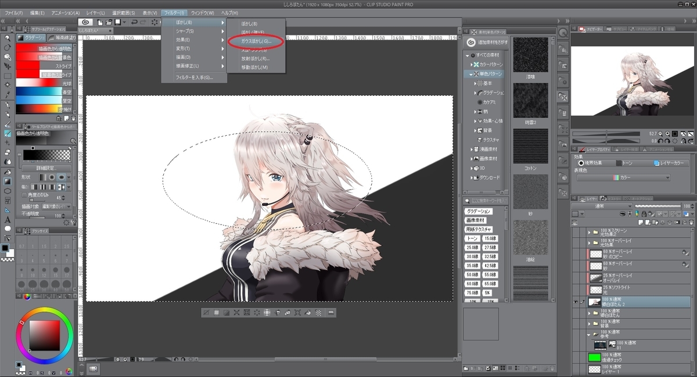Click the Open file folder icon
Image resolution: width=697 pixels, height=377 pixels.
click(x=109, y=22)
